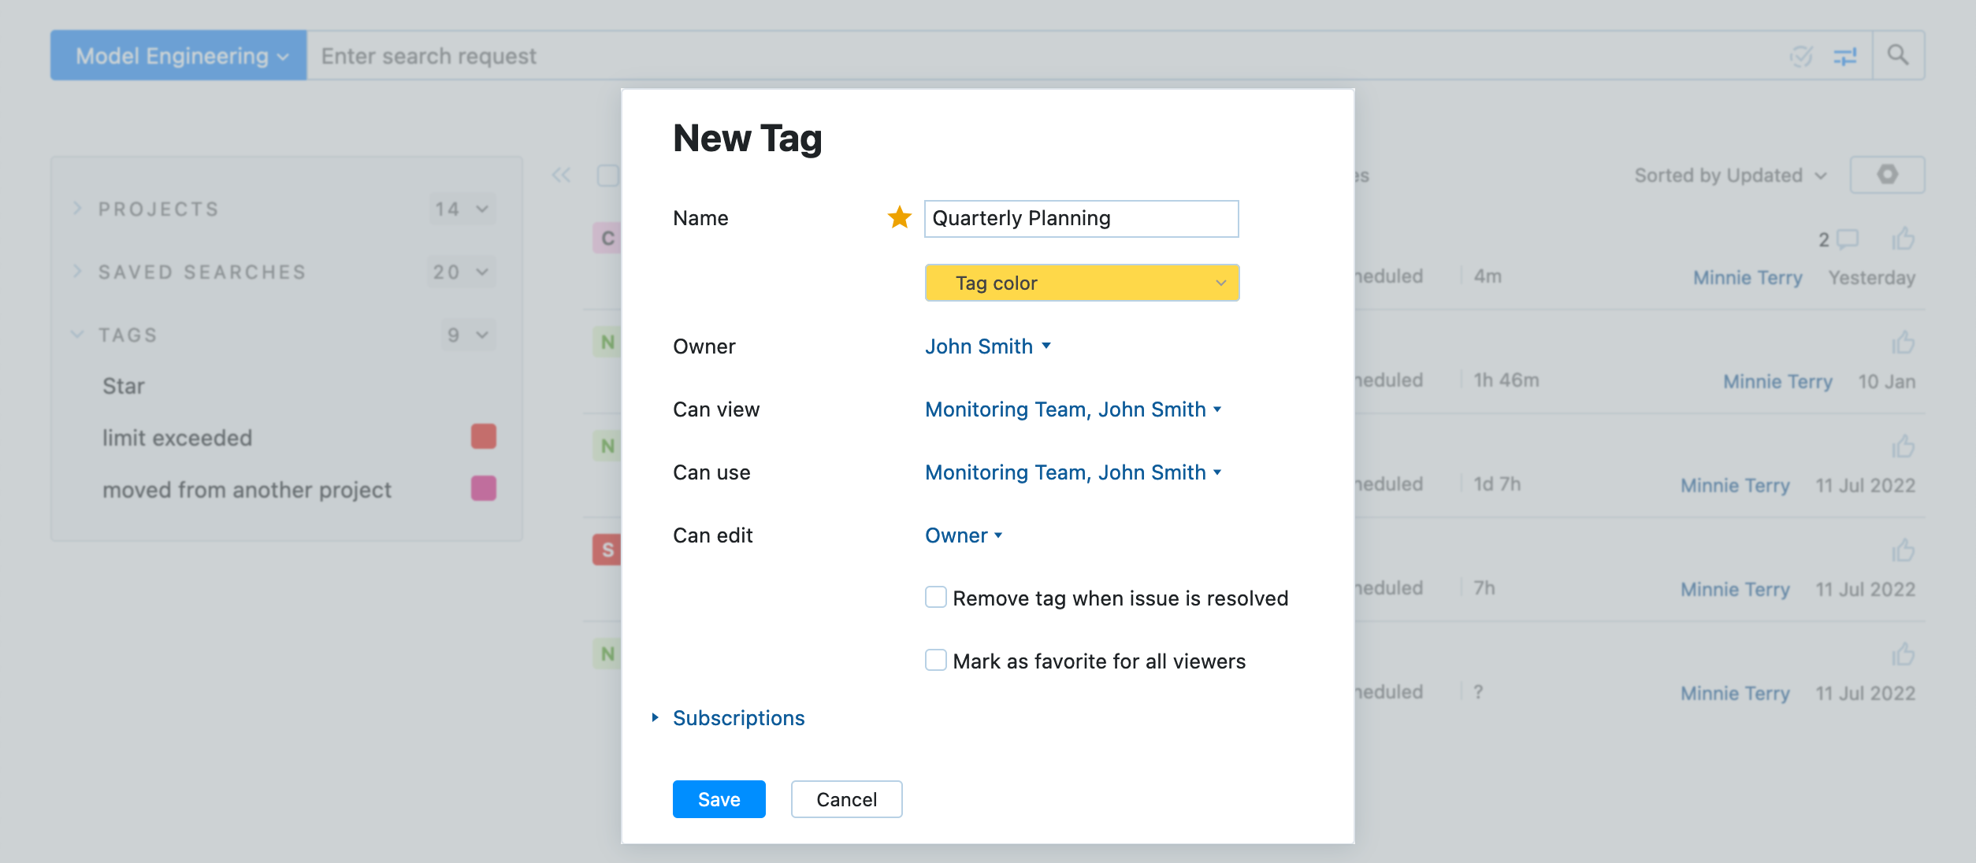Save the new Quarterly Planning tag
1976x863 pixels.
tap(718, 798)
